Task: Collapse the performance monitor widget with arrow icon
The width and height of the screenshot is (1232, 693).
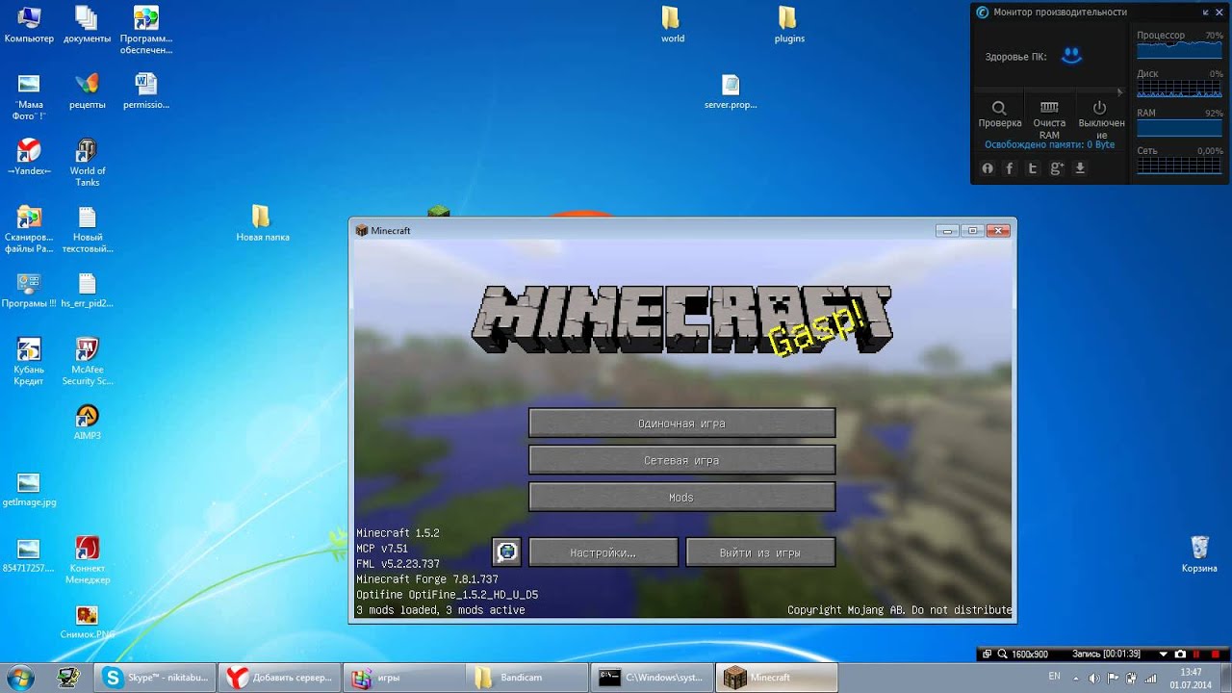Action: [1206, 13]
